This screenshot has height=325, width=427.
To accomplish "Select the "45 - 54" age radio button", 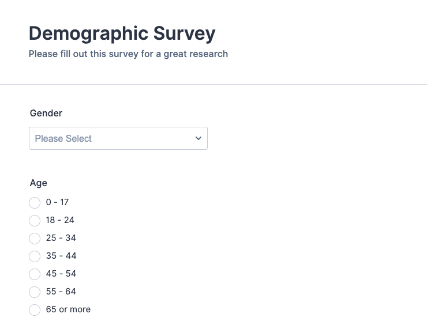I will pos(35,274).
